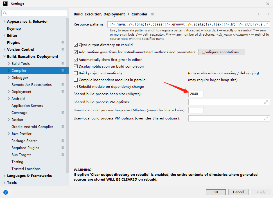The height and width of the screenshot is (198, 273).
Task: Toggle Automatically show first error in editor
Action: [x=76, y=59]
